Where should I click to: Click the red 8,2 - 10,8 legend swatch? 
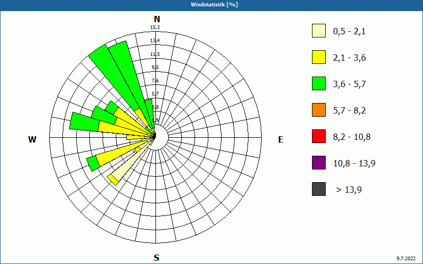pyautogui.click(x=319, y=136)
